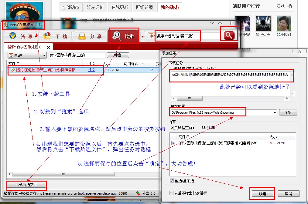The image size is (308, 204).
Task: Enable 以后不弹出此对话框 checkbox
Action: click(x=172, y=193)
